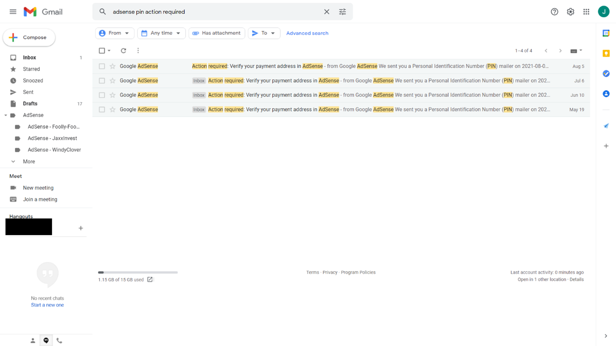Open the From filter dropdown

[115, 33]
